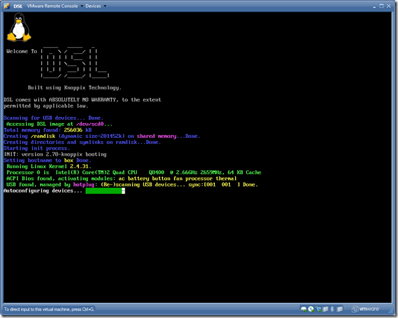The width and height of the screenshot is (398, 318).
Task: Close the VMware Remote Console window
Action: point(389,6)
